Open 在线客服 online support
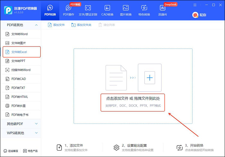This screenshot has height=157, width=225. tap(11, 151)
